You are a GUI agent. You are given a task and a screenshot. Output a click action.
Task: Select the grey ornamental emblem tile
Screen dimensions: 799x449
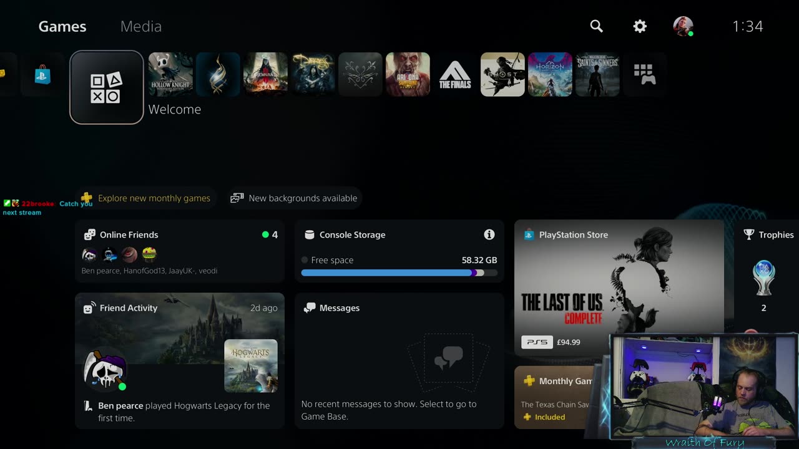click(x=360, y=74)
